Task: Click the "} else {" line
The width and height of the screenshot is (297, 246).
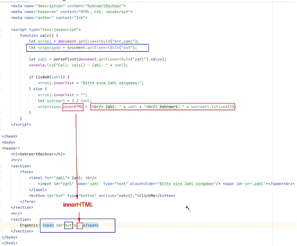Action: [38, 89]
